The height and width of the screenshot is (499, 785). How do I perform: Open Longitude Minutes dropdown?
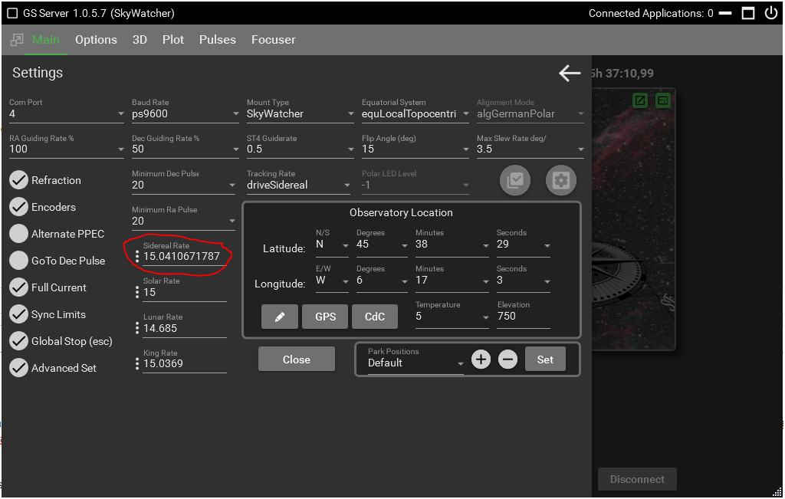point(452,281)
